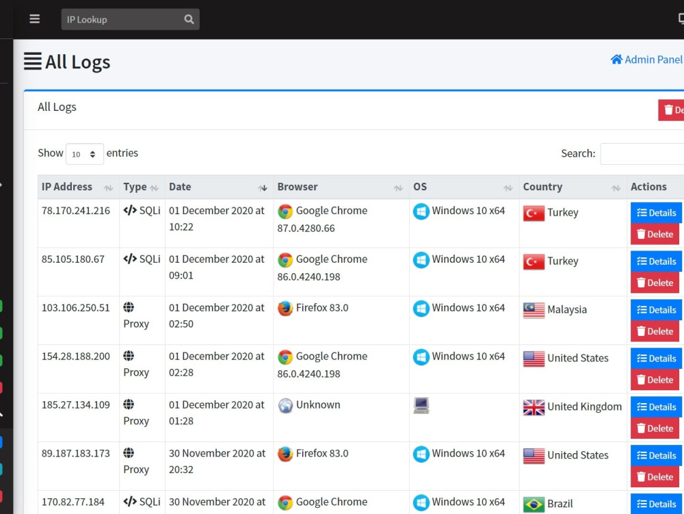Click the Firefox icon in 103.106.250.51 row

pos(285,309)
